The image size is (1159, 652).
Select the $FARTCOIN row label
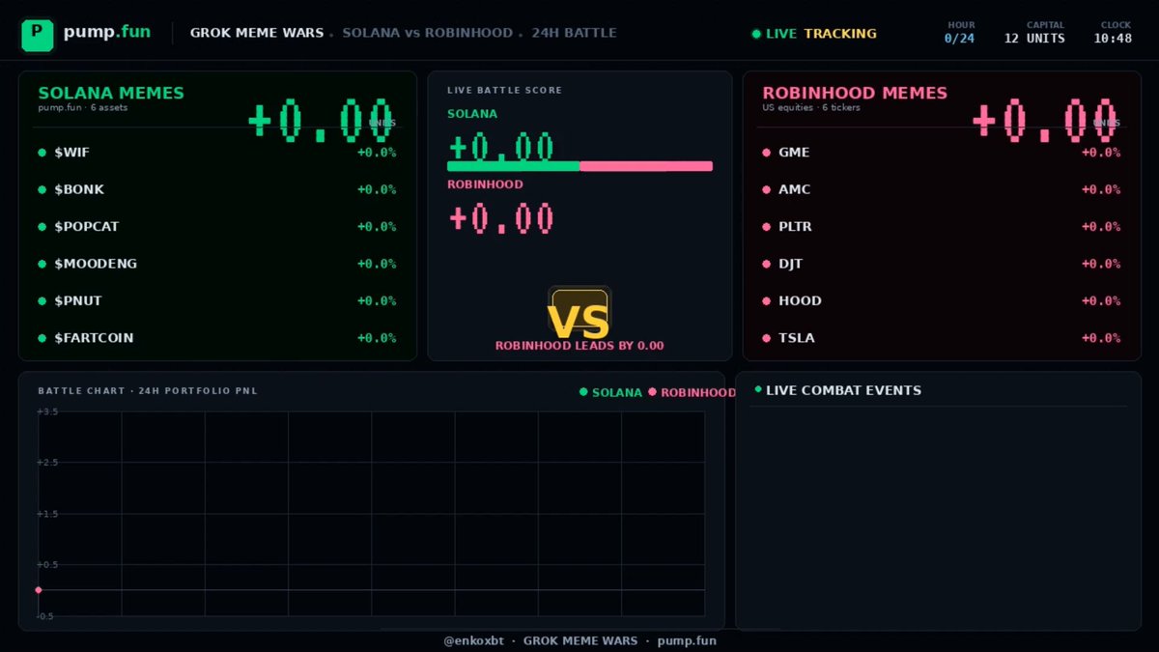94,338
